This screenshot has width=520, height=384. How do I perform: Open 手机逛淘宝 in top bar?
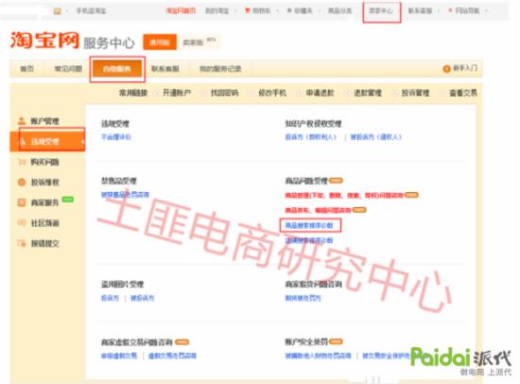pos(91,11)
